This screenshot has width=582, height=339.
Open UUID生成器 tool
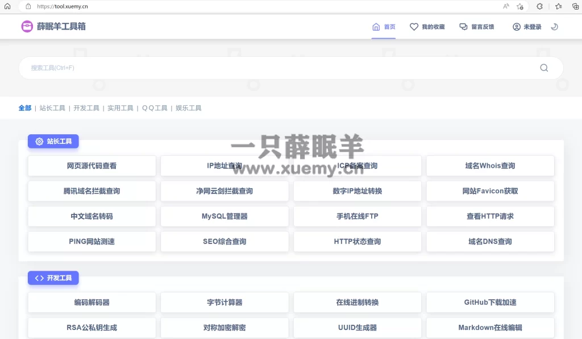coord(357,328)
